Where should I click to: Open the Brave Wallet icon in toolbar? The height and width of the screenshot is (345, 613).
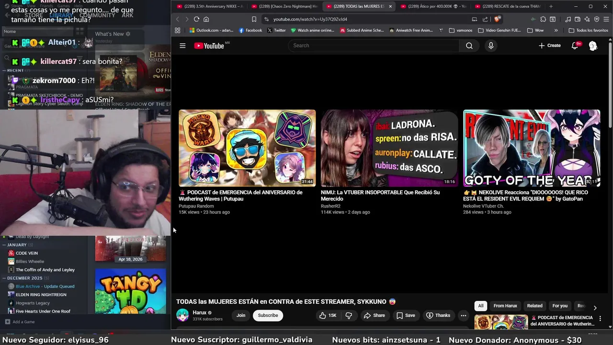(x=578, y=19)
